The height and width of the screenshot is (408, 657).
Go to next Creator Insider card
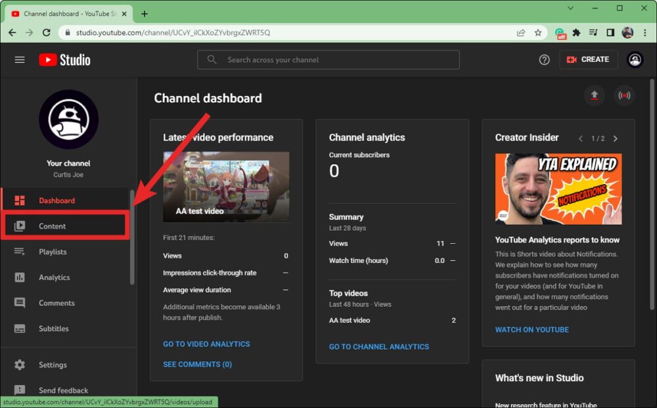point(615,139)
